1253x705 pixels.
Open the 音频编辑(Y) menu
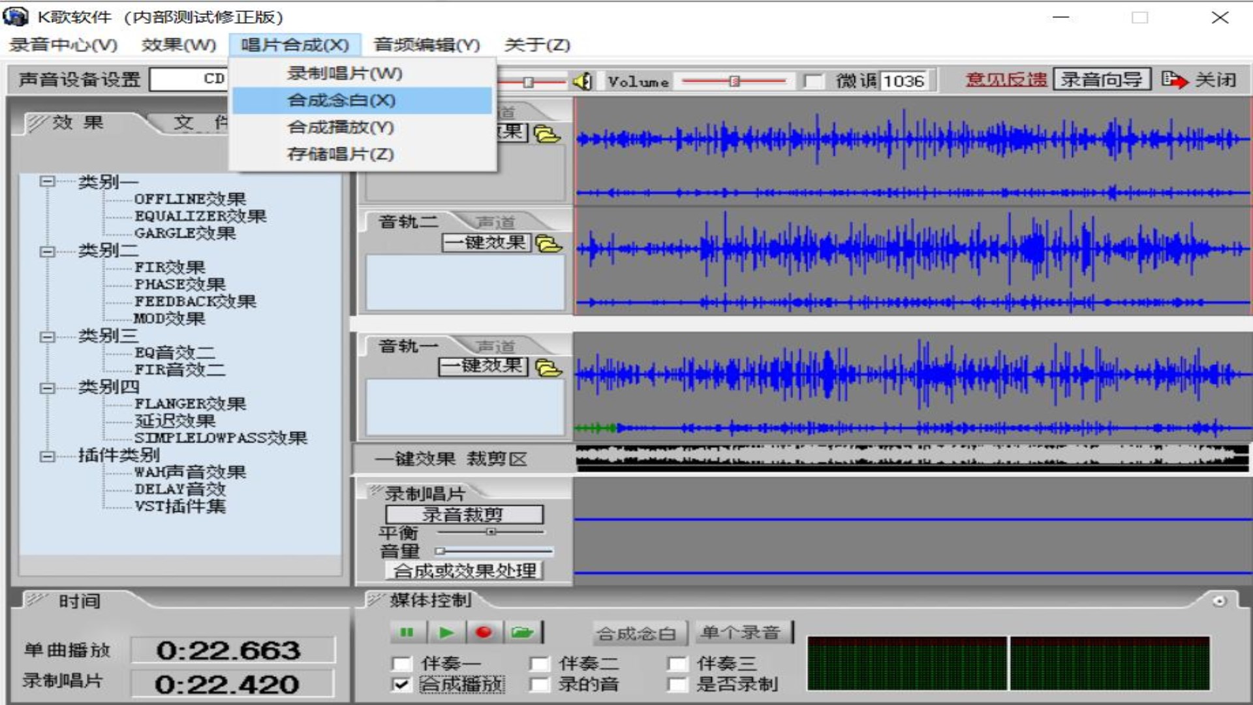point(426,45)
